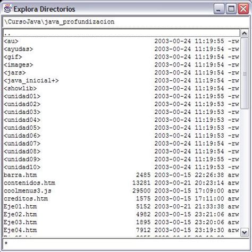Select the <unidad06> directory row
Image resolution: width=252 pixels, height=252 pixels.
122,136
